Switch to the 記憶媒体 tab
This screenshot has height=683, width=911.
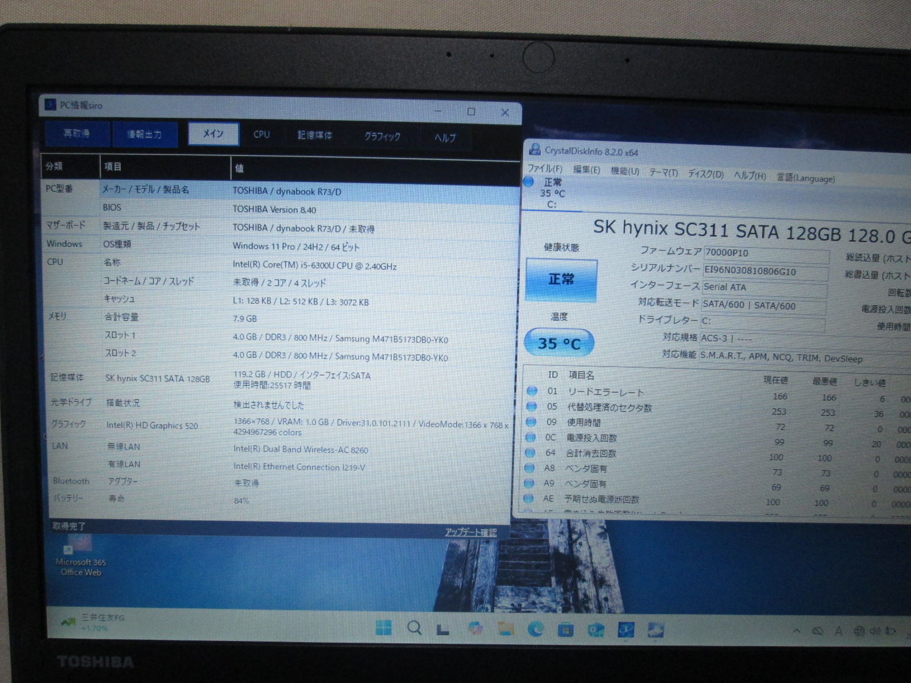click(x=315, y=135)
